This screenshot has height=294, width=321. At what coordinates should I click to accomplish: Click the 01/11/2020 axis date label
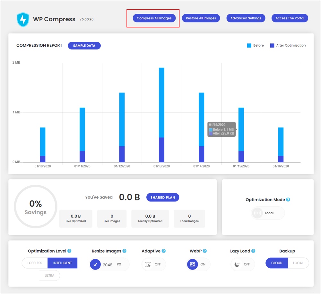(82, 166)
